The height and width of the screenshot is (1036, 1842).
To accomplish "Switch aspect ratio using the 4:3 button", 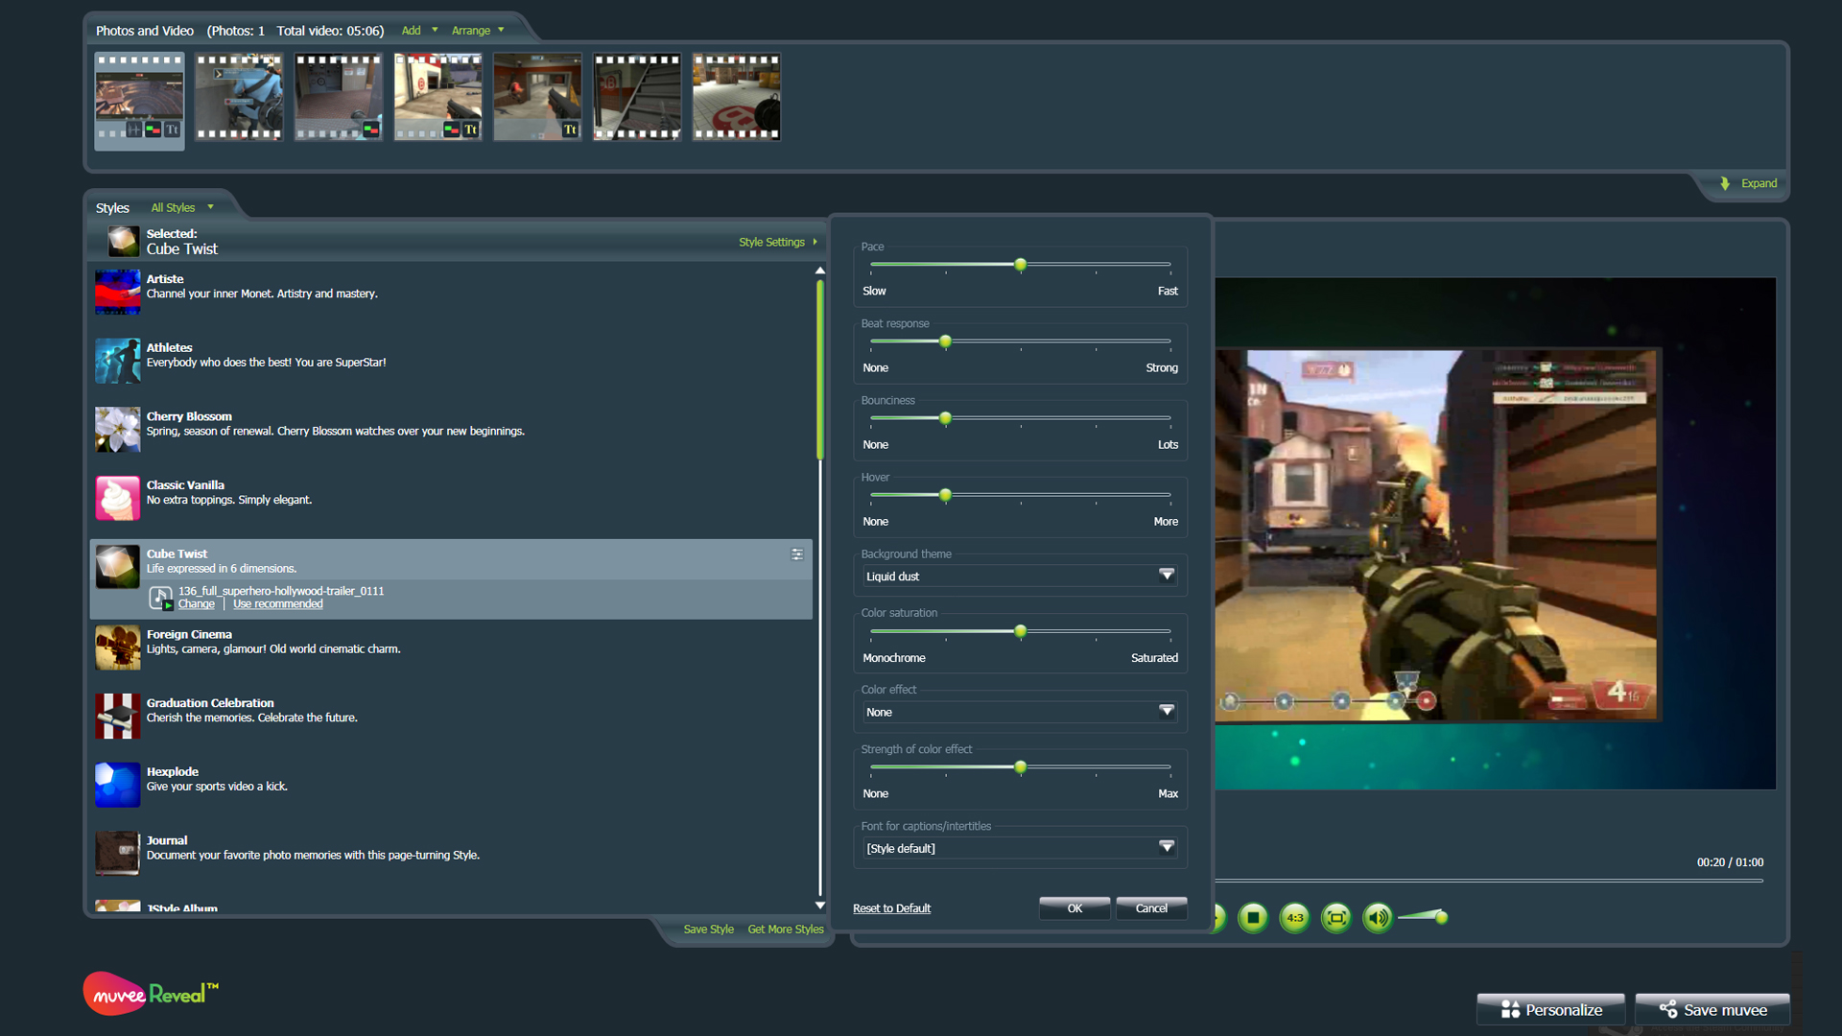I will coord(1294,917).
